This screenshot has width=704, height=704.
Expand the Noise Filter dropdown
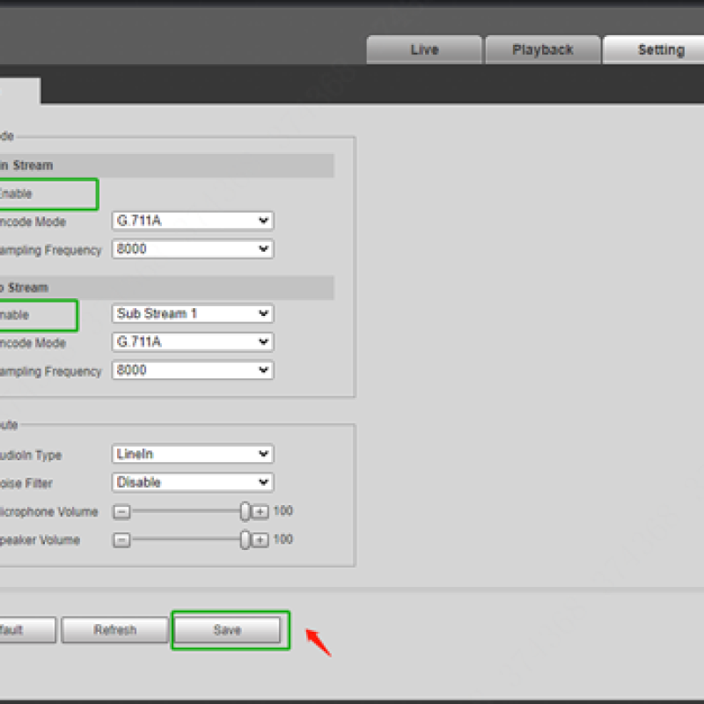(x=193, y=482)
